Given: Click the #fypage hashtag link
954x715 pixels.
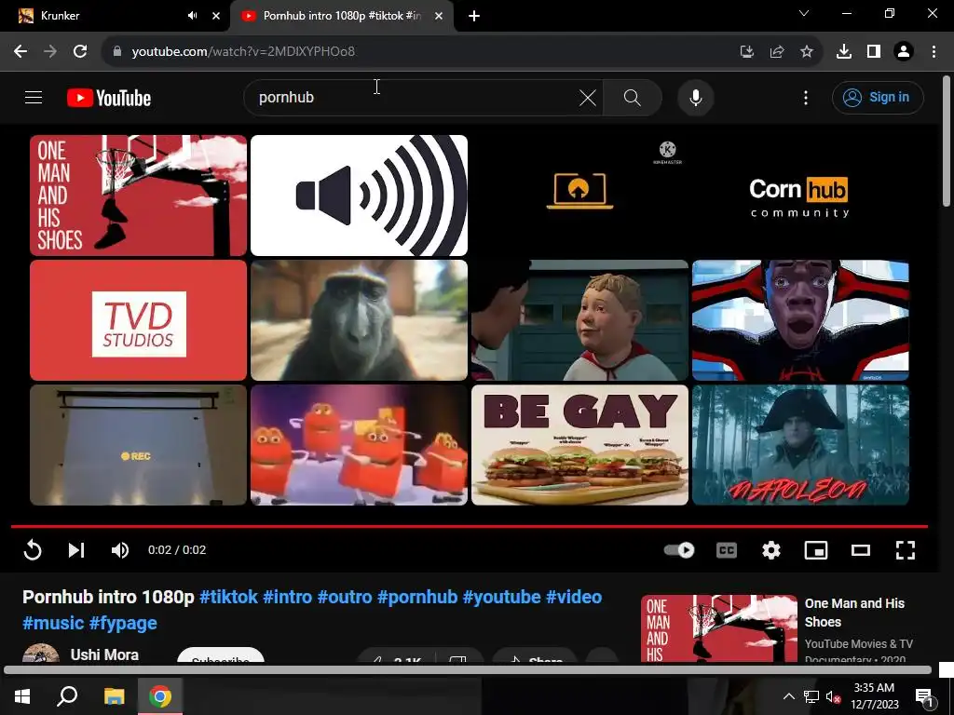Looking at the screenshot, I should 124,623.
